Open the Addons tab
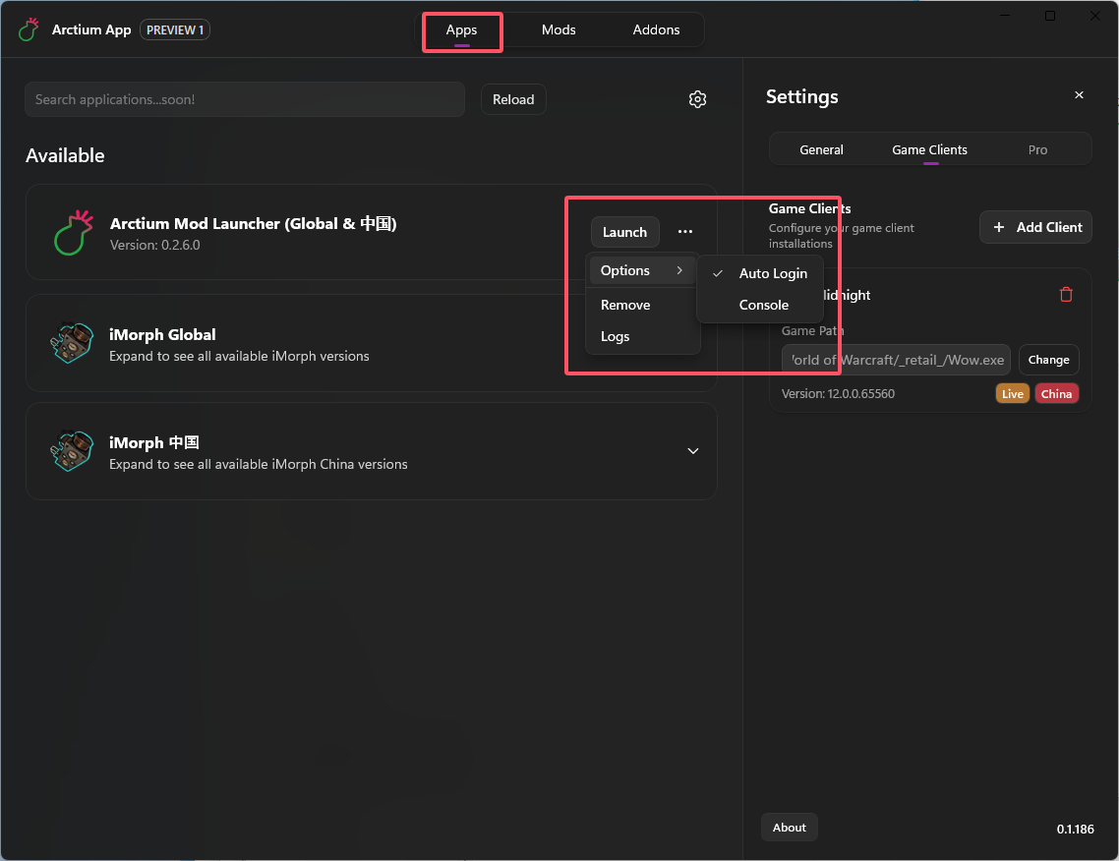 [656, 29]
